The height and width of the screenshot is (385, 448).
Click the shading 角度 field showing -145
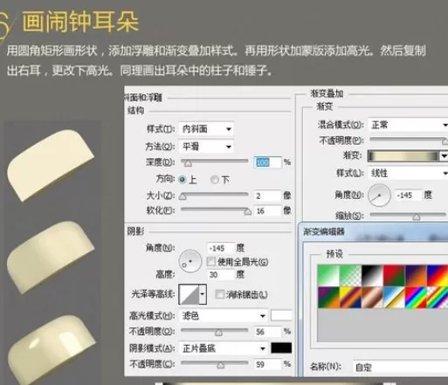(221, 248)
